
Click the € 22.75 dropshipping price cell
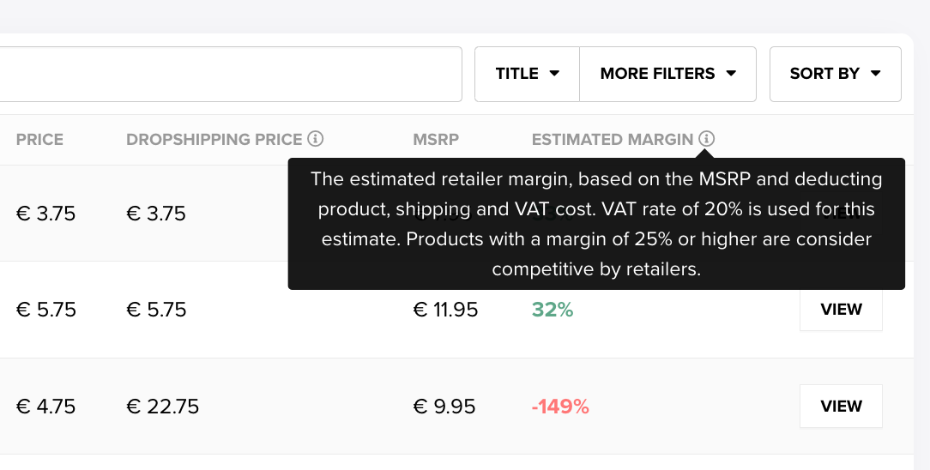162,407
